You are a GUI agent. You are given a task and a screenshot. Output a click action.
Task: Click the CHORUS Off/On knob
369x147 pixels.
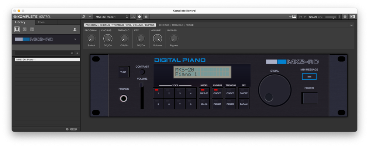tap(108, 39)
